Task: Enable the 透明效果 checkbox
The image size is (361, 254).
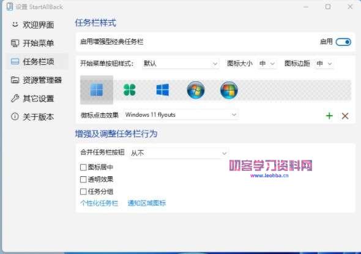Action: (83, 179)
